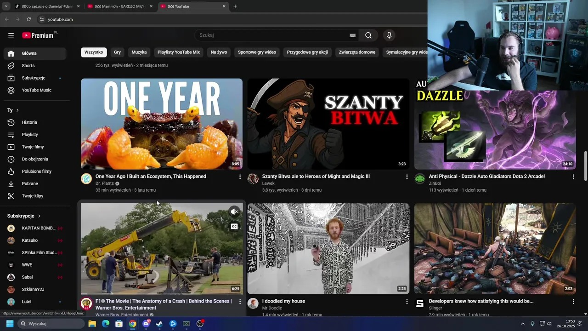This screenshot has width=588, height=331.
Task: Open the Dr. Plants channel avatar
Action: pyautogui.click(x=86, y=179)
